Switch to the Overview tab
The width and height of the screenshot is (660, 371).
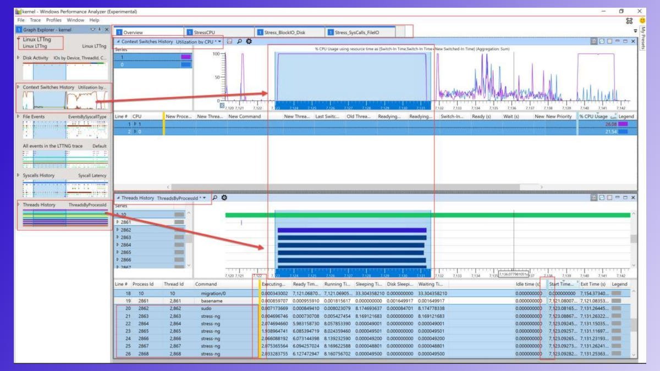[x=148, y=32]
